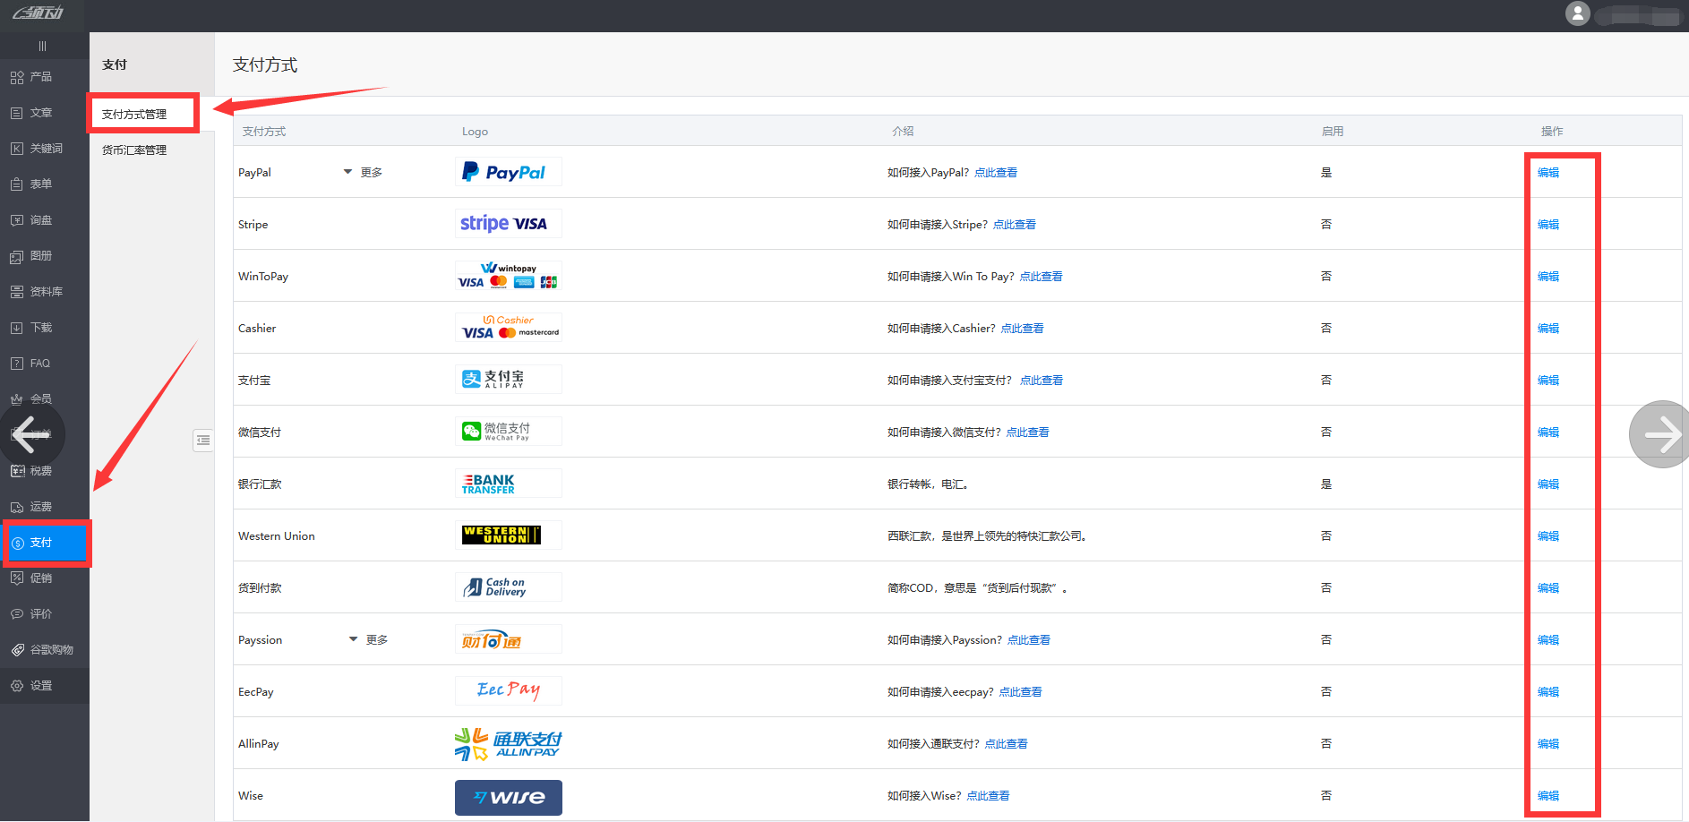Collapse the submenu panel with toggle icon

pyautogui.click(x=203, y=440)
